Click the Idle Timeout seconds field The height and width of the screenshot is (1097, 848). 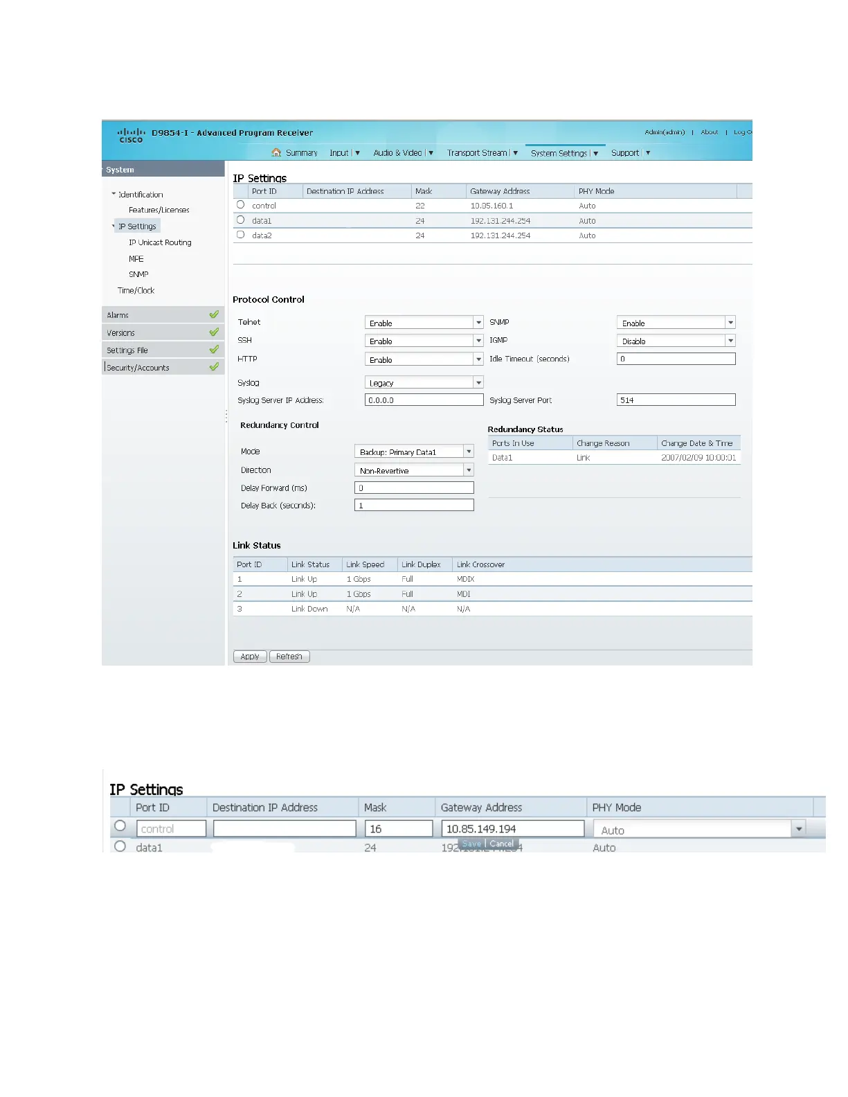click(x=676, y=359)
